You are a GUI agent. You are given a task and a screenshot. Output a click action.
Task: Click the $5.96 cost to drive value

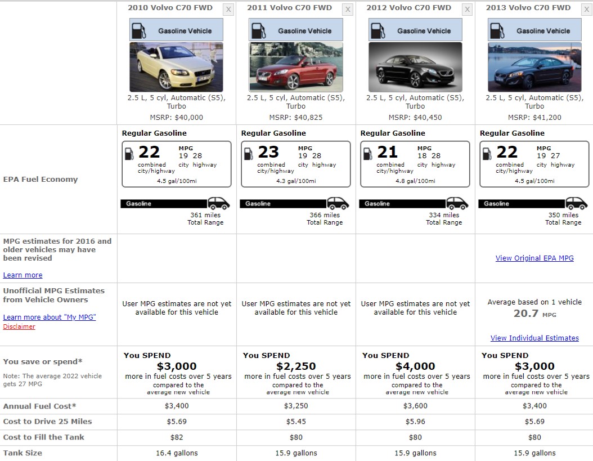click(x=415, y=422)
